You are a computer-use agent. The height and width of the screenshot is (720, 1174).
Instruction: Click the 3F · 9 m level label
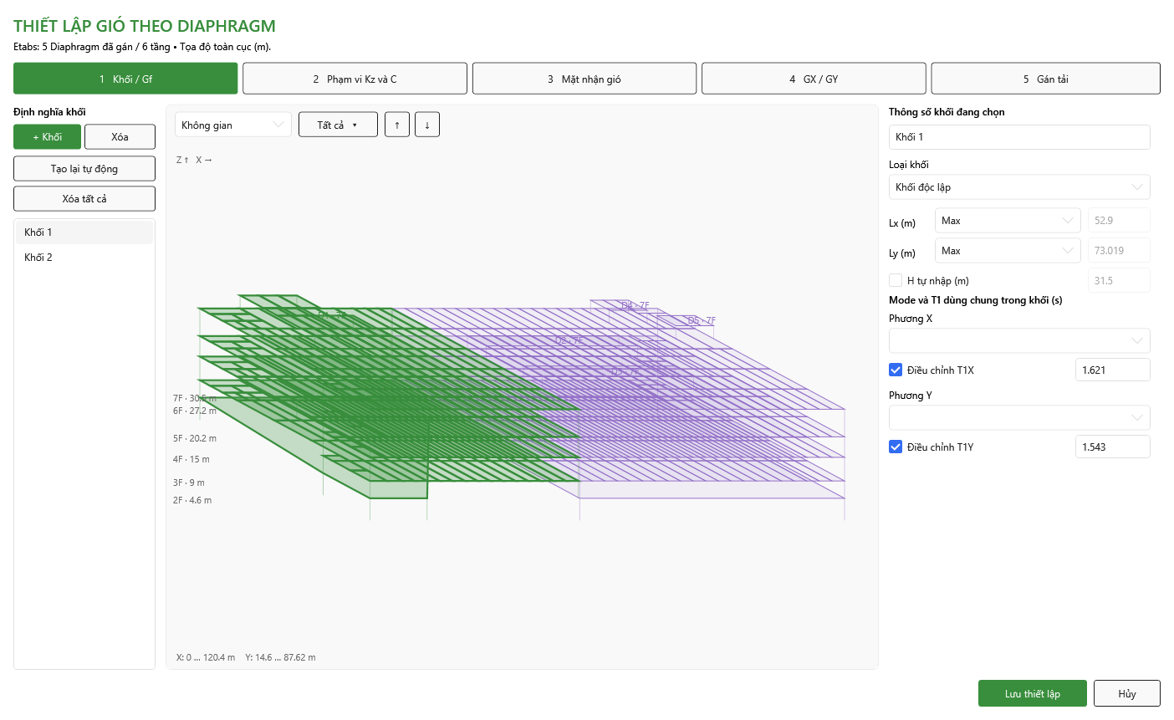[x=189, y=483]
